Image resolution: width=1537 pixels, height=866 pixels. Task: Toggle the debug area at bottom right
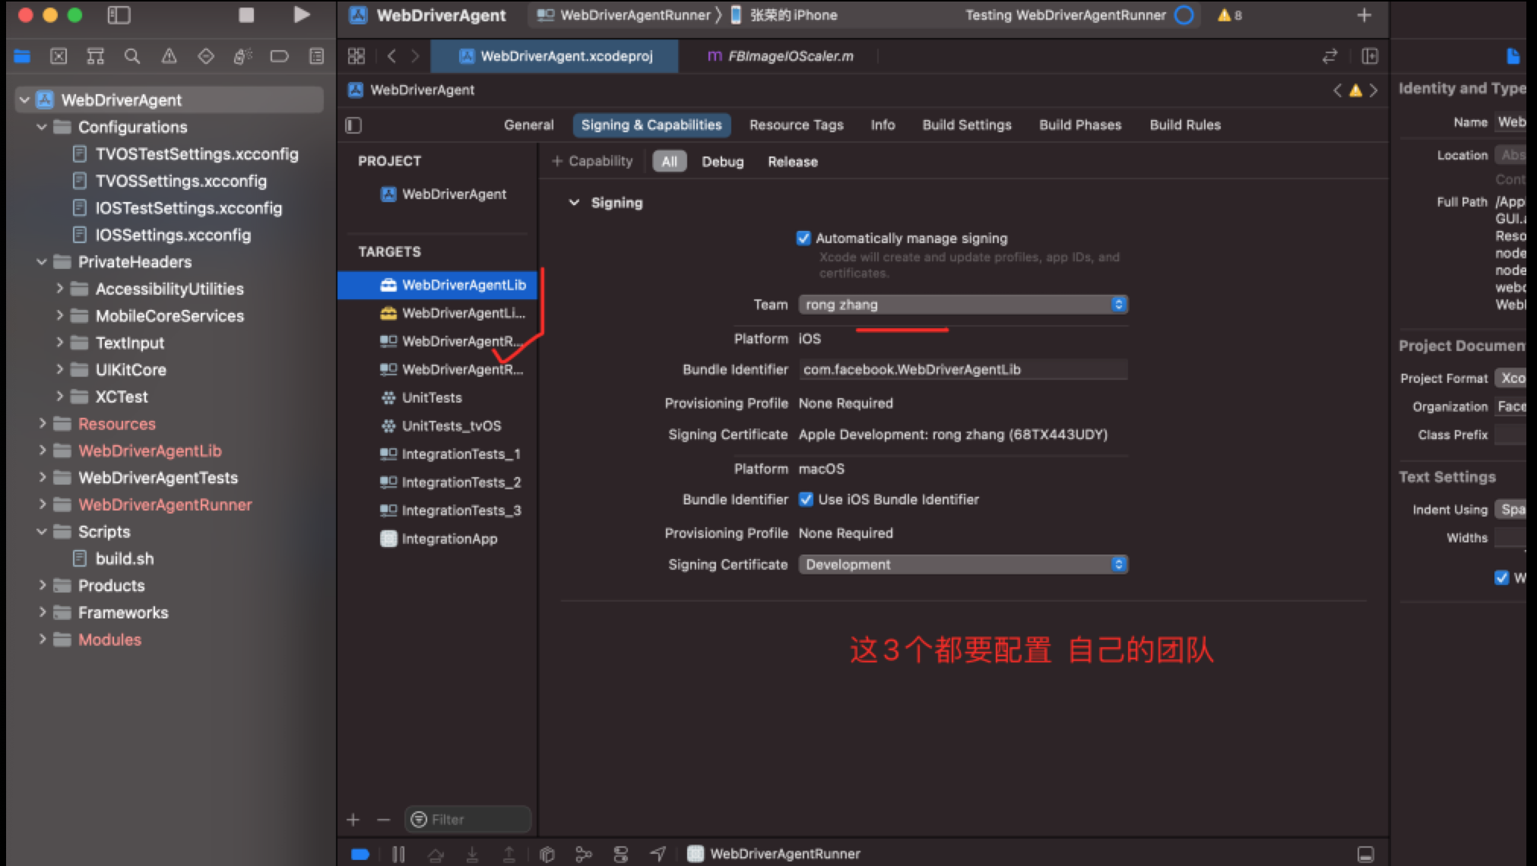click(1366, 855)
